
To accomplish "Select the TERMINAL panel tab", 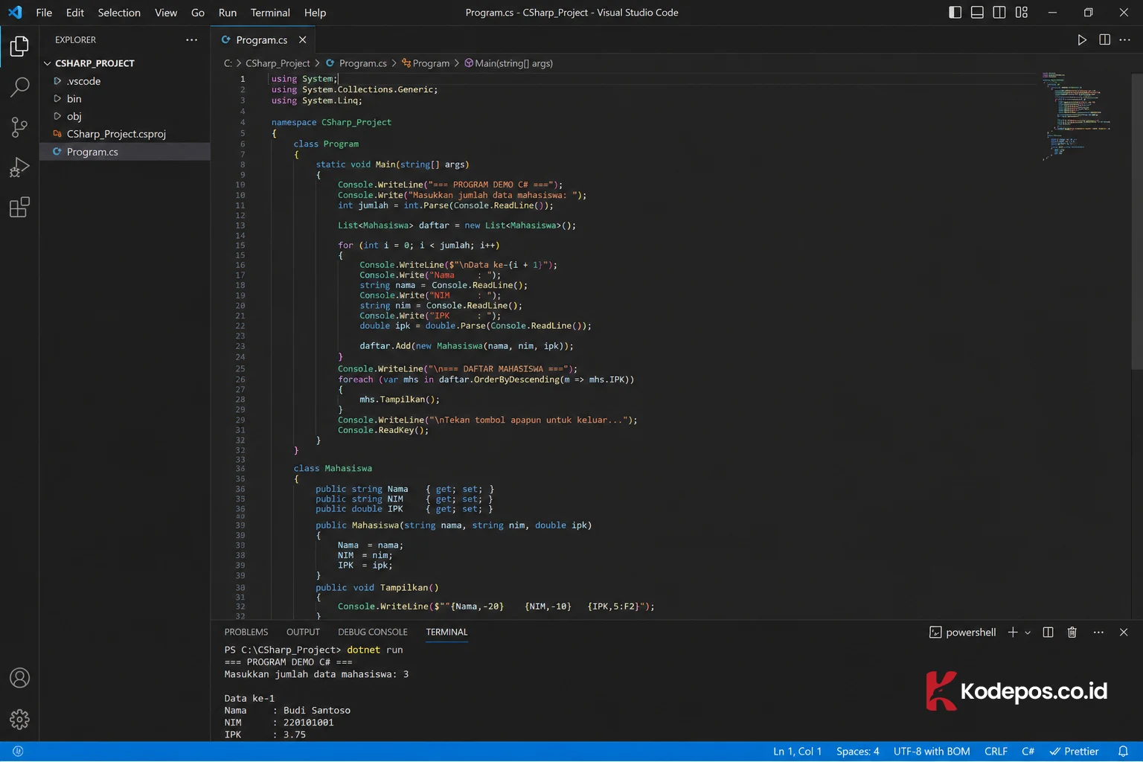I will coord(446,633).
